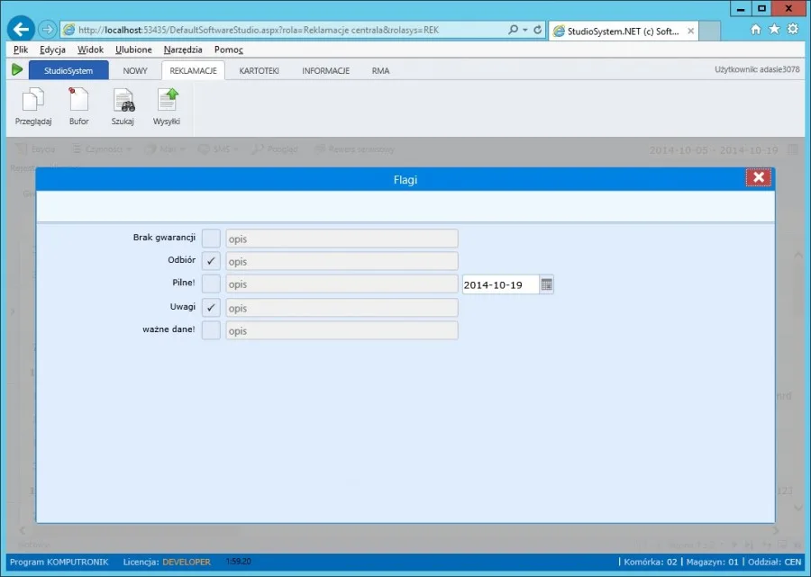Switch to the RMA ribbon tab
Image resolution: width=811 pixels, height=577 pixels.
[380, 71]
